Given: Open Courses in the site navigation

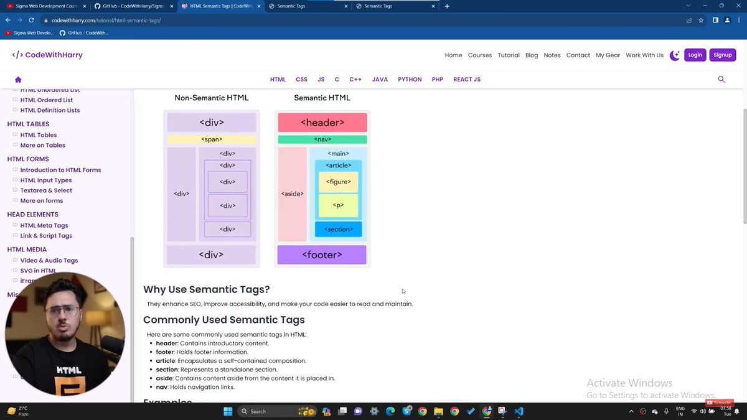Looking at the screenshot, I should [x=480, y=55].
